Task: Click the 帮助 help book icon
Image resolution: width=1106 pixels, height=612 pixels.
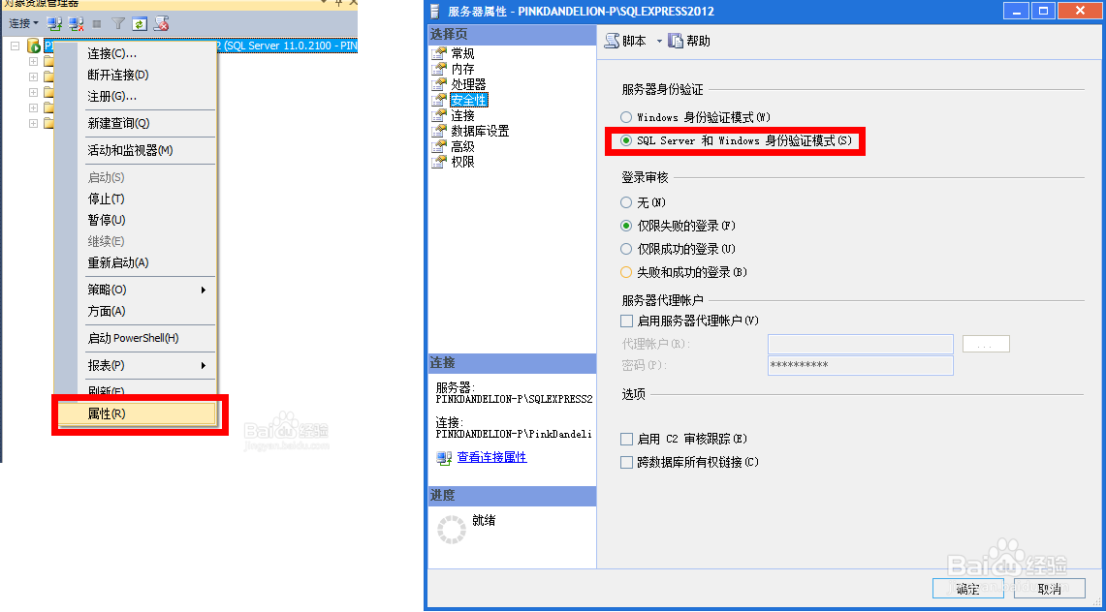Action: tap(676, 41)
